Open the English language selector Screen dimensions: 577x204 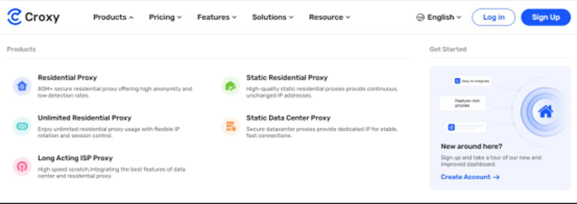[x=439, y=17]
